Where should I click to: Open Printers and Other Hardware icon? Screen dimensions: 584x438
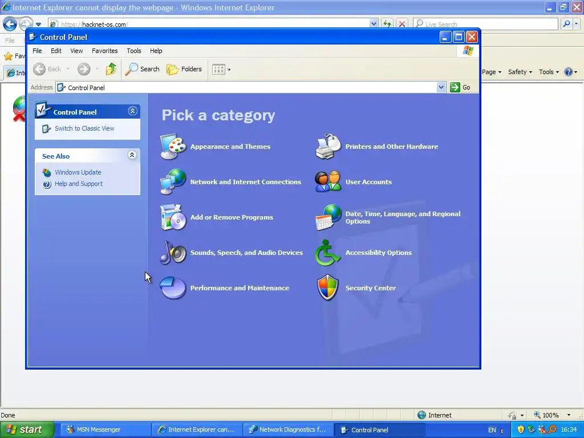click(328, 147)
